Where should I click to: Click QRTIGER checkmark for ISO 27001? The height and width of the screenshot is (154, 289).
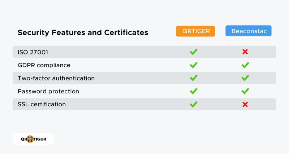[194, 52]
